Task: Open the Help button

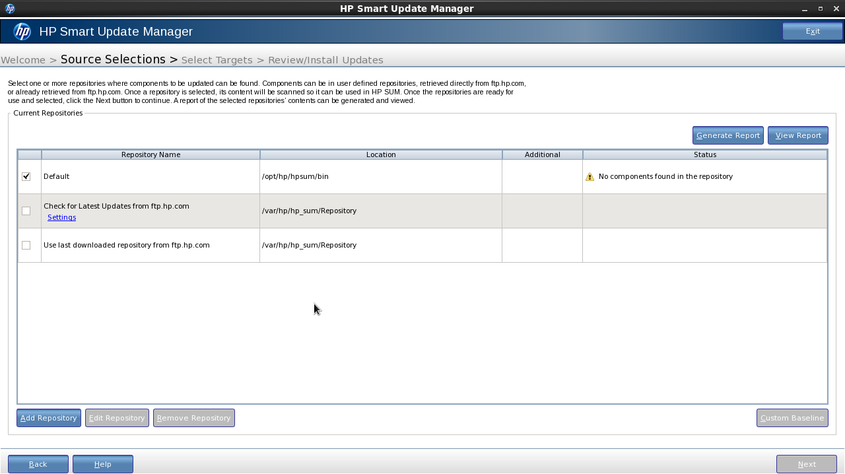Action: [x=103, y=464]
